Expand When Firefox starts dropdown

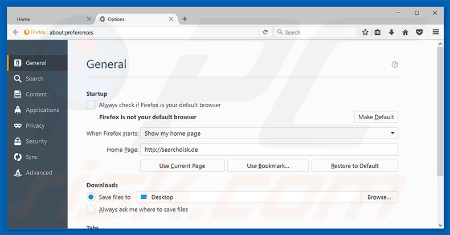(269, 133)
